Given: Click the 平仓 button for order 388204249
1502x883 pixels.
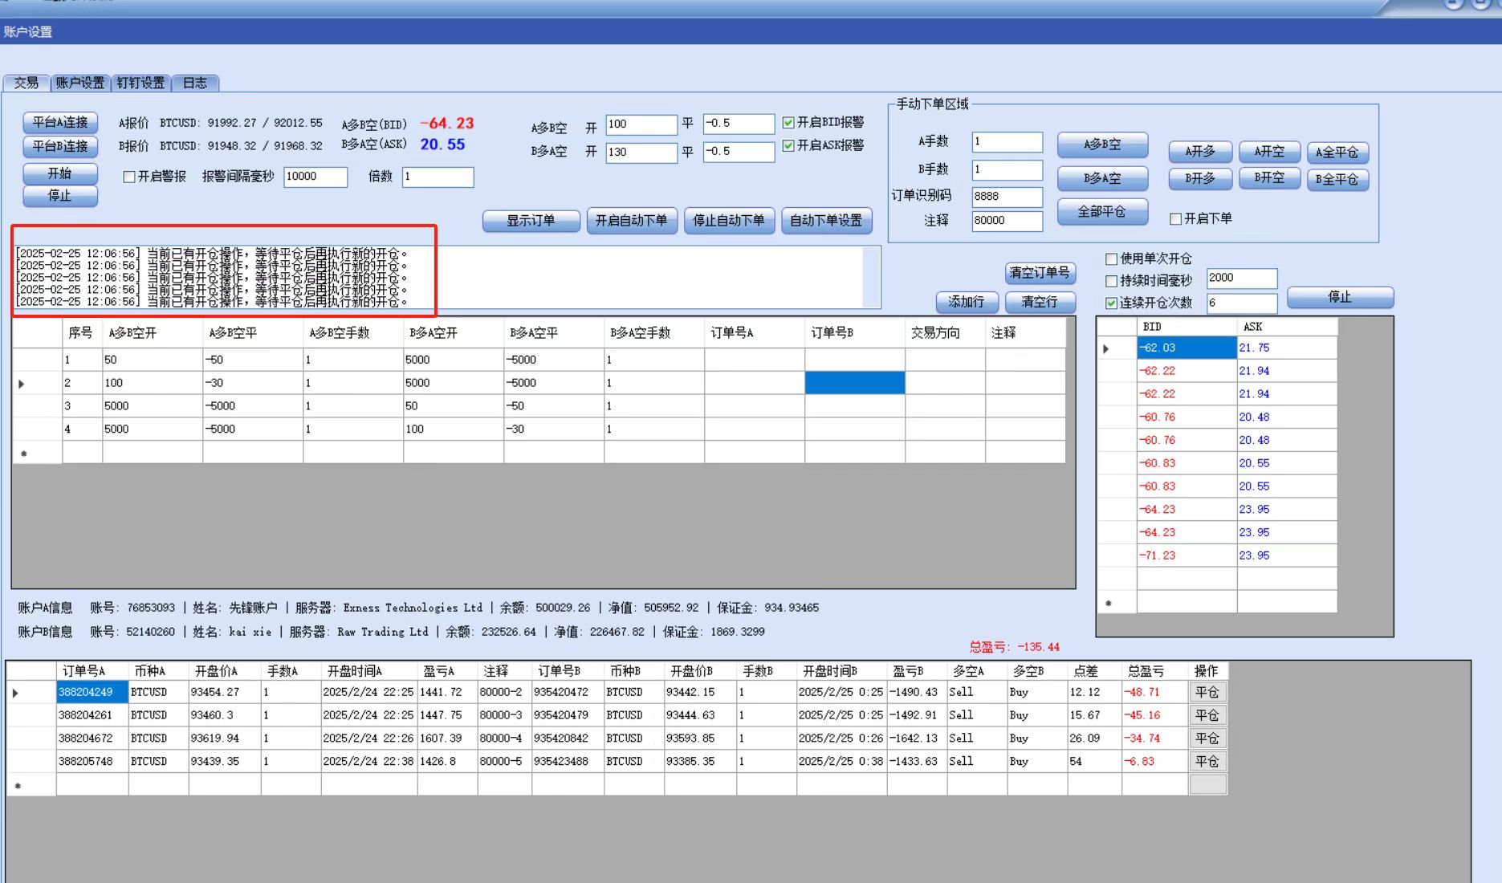Looking at the screenshot, I should point(1207,693).
